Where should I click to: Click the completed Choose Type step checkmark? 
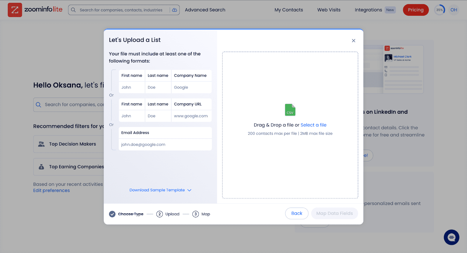point(112,214)
